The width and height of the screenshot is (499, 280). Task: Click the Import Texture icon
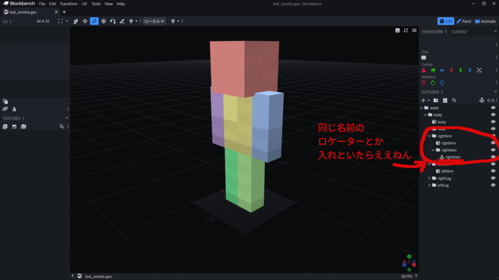click(x=5, y=127)
